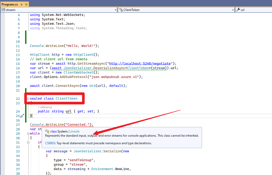The height and width of the screenshot is (175, 272).
Task: Click the C# project icon beside stream
Action: coord(3,10)
